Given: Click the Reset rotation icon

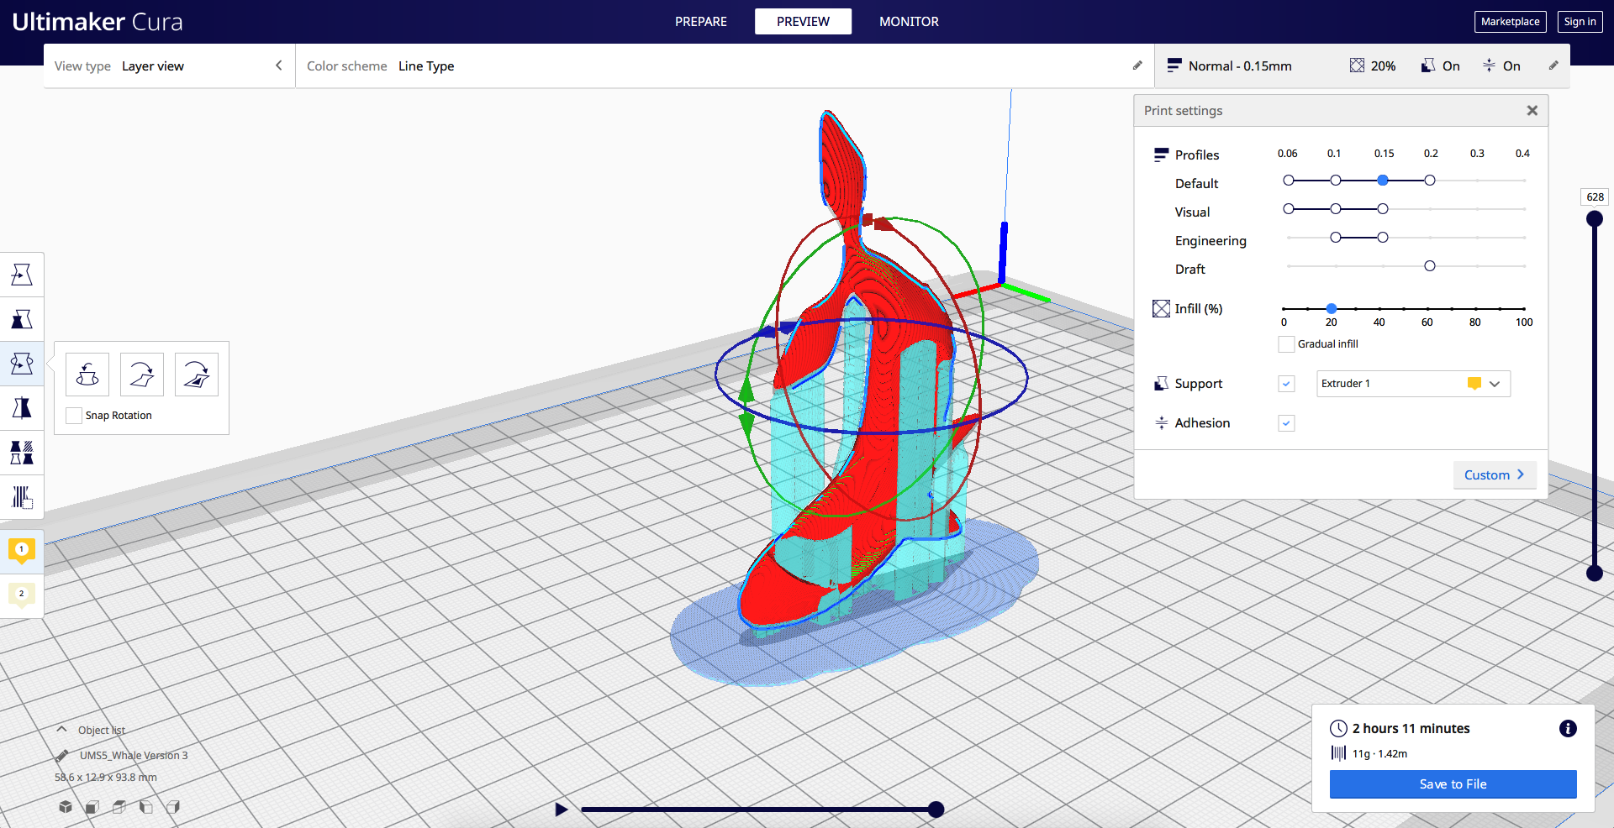Looking at the screenshot, I should [87, 375].
